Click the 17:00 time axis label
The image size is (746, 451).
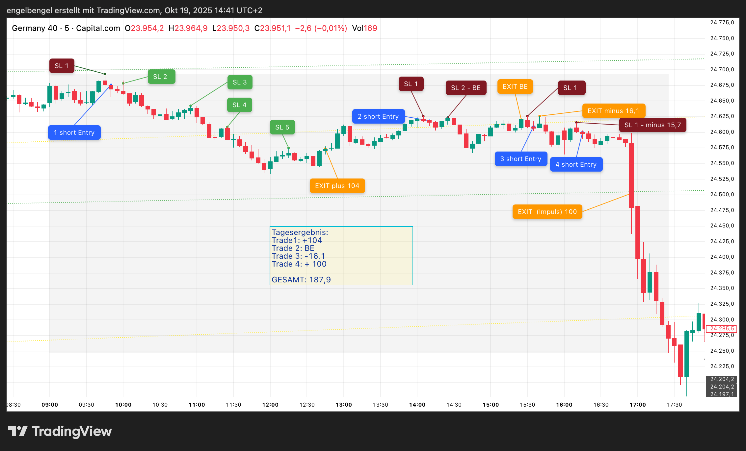click(x=637, y=405)
